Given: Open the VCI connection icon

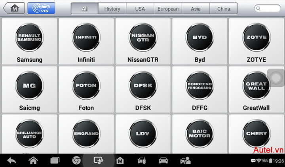Looking at the screenshot, I should 142,161.
